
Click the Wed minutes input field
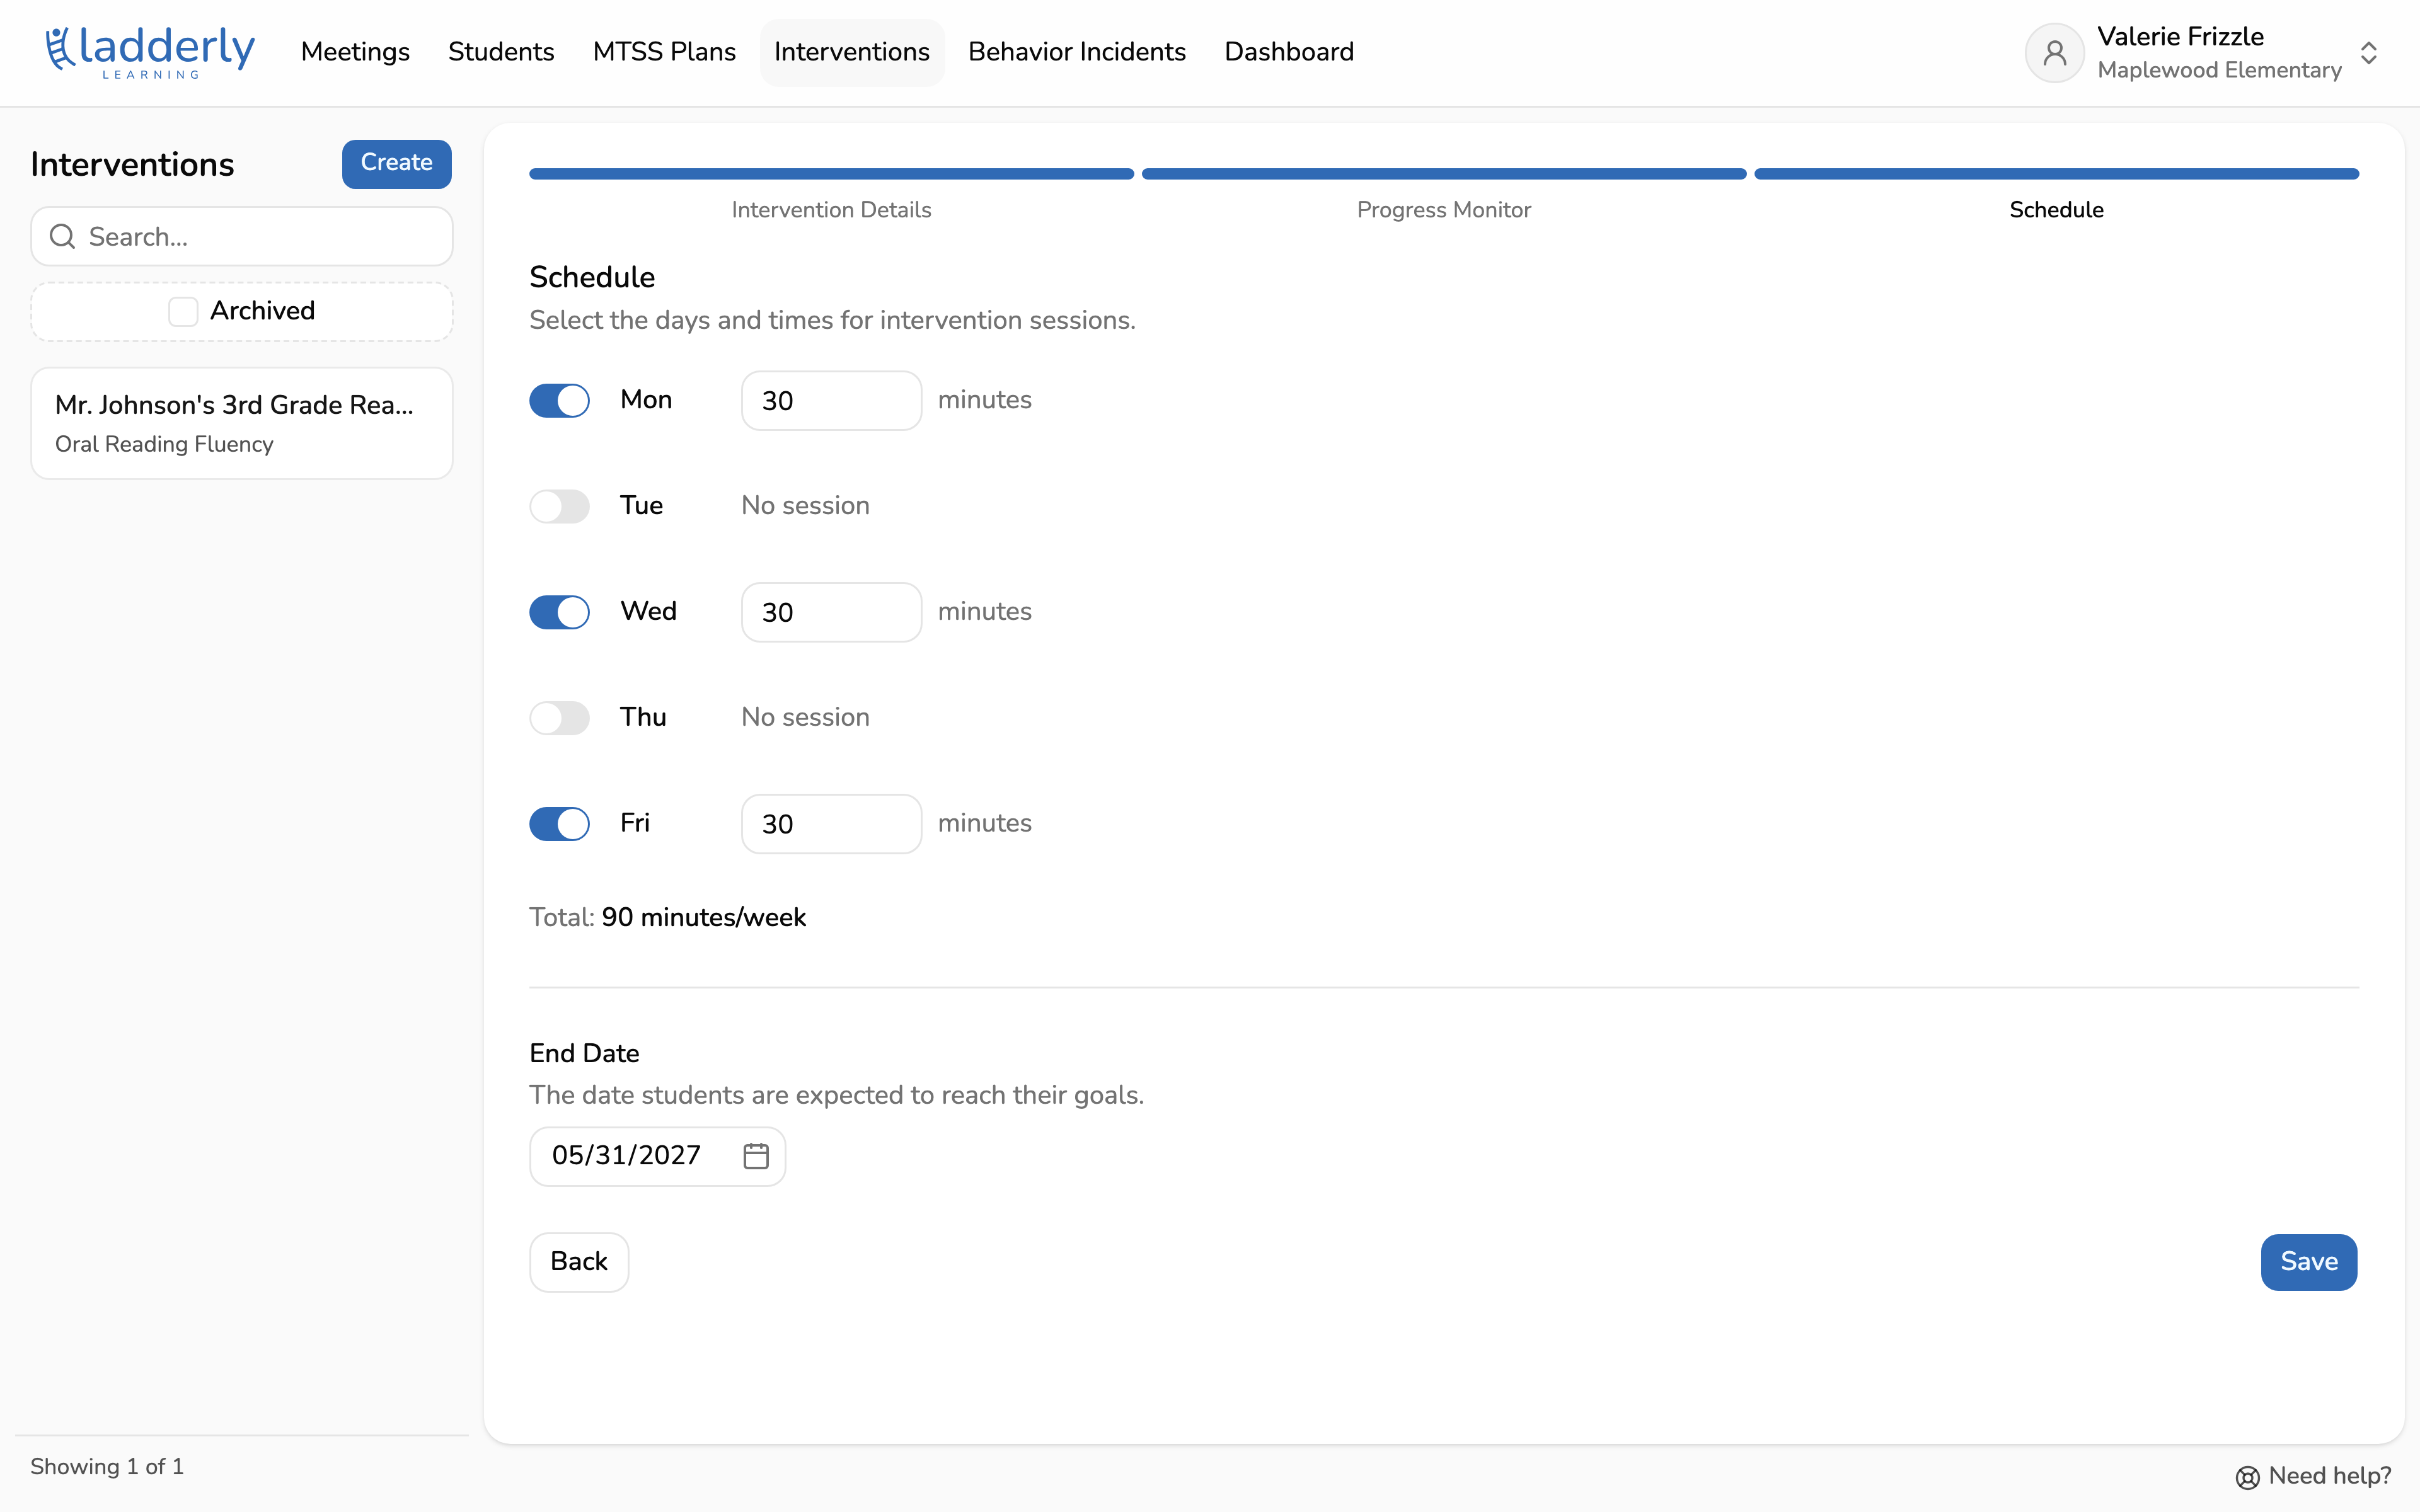click(x=831, y=612)
